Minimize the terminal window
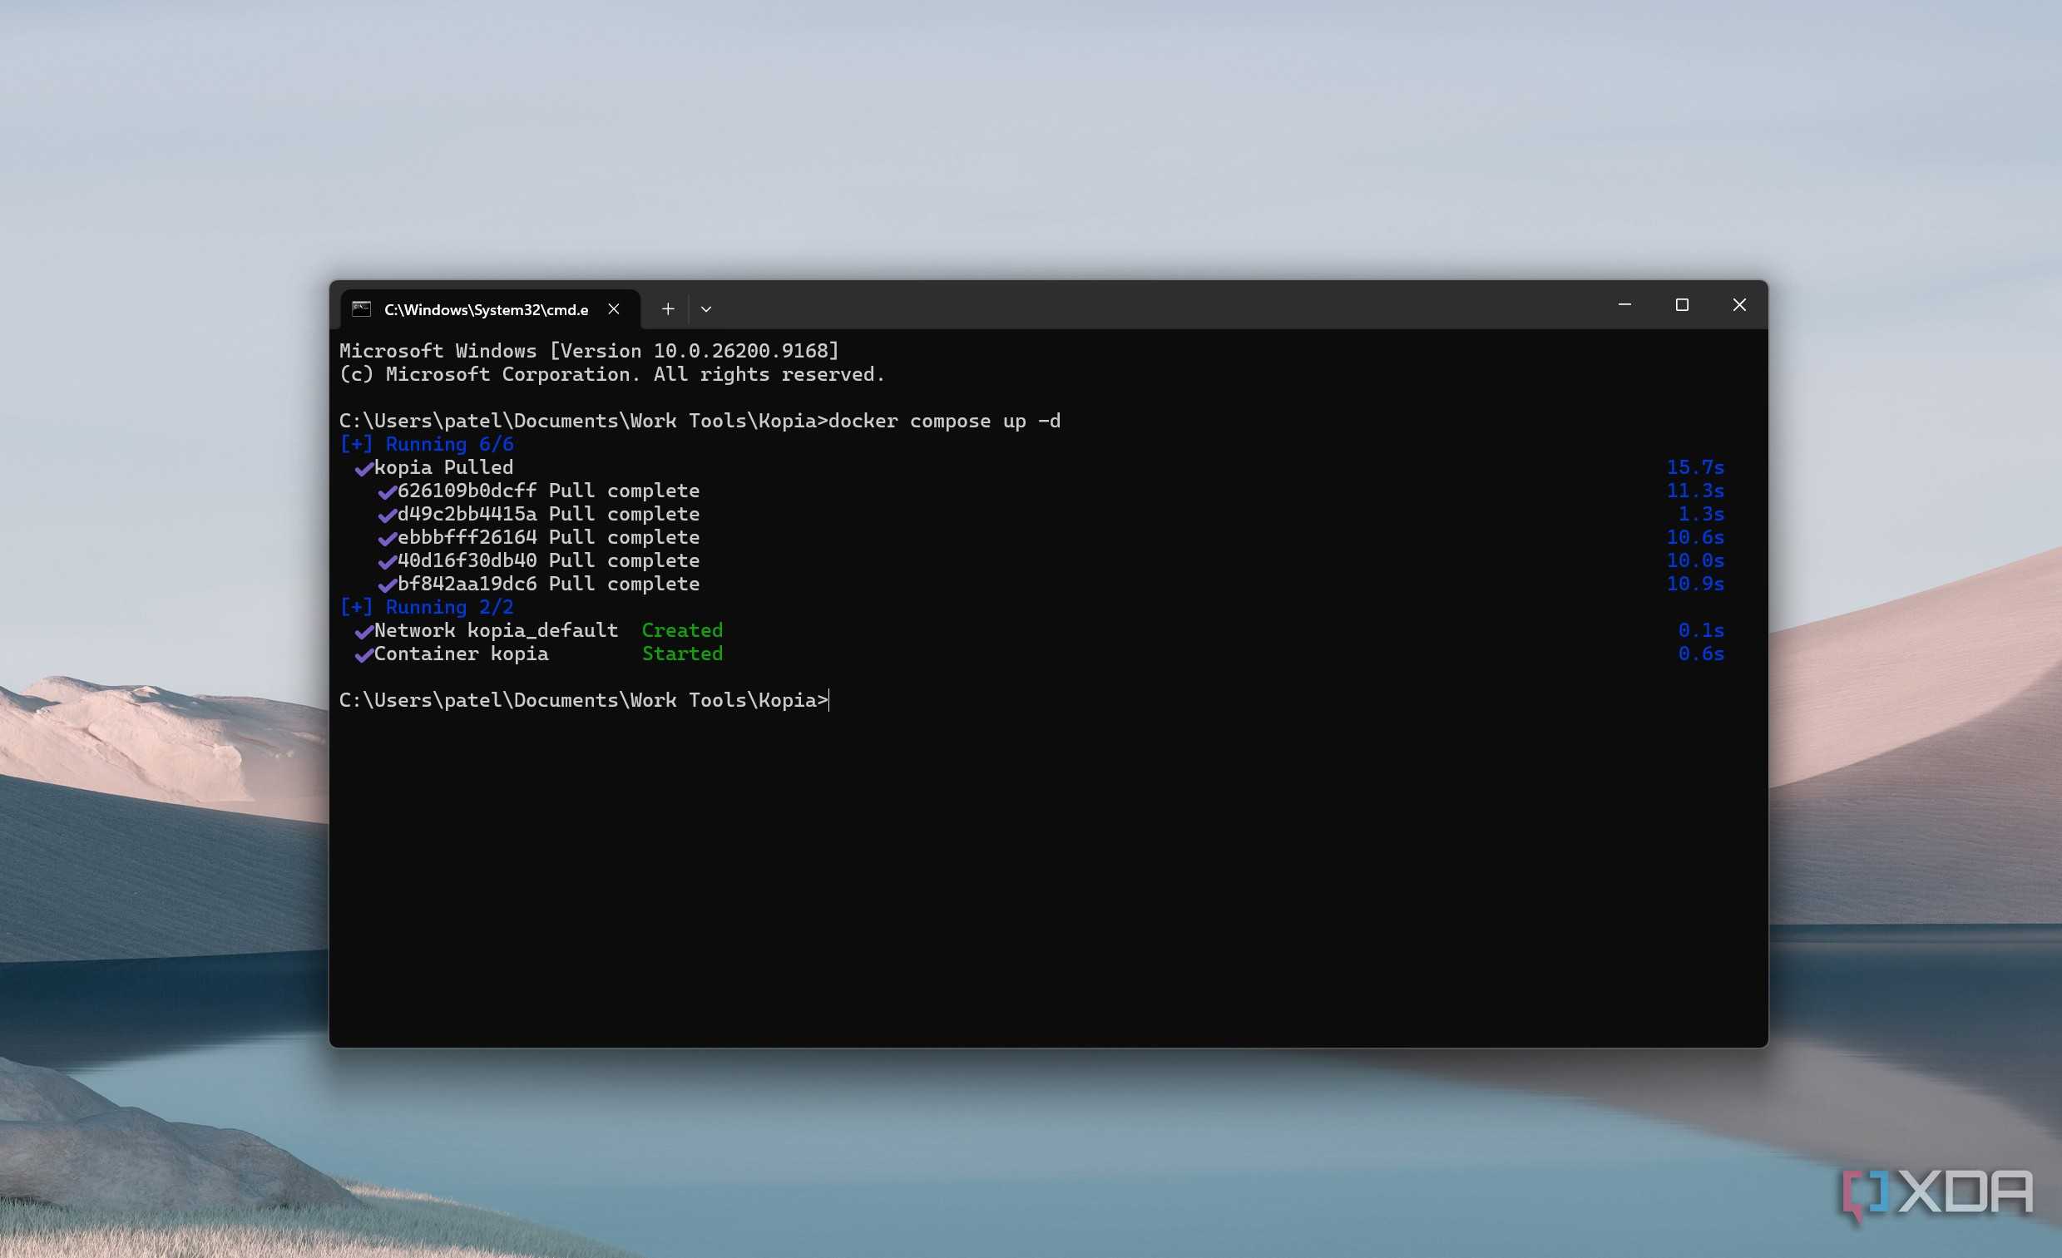 click(1624, 304)
